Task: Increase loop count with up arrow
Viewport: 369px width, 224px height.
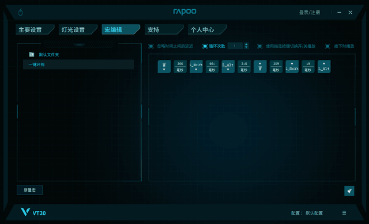Action: (246, 44)
